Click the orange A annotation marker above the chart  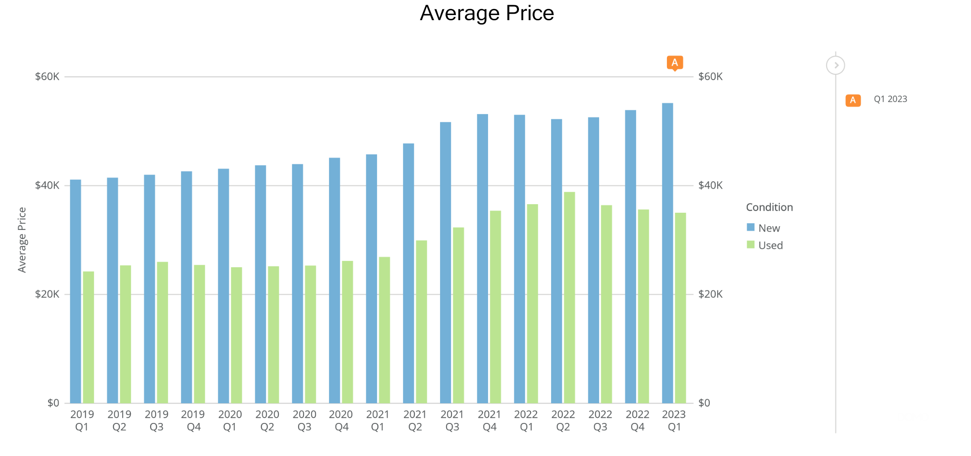(x=675, y=63)
